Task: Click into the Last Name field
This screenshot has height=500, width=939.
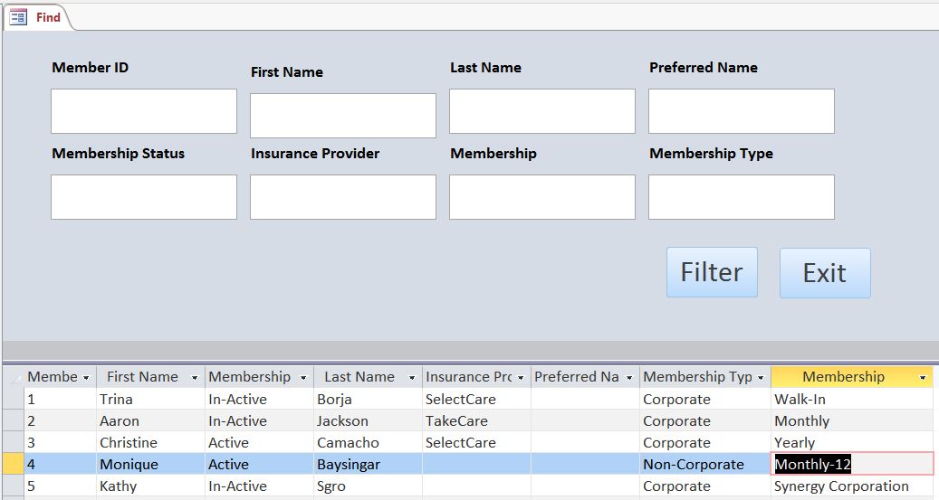Action: [x=542, y=111]
